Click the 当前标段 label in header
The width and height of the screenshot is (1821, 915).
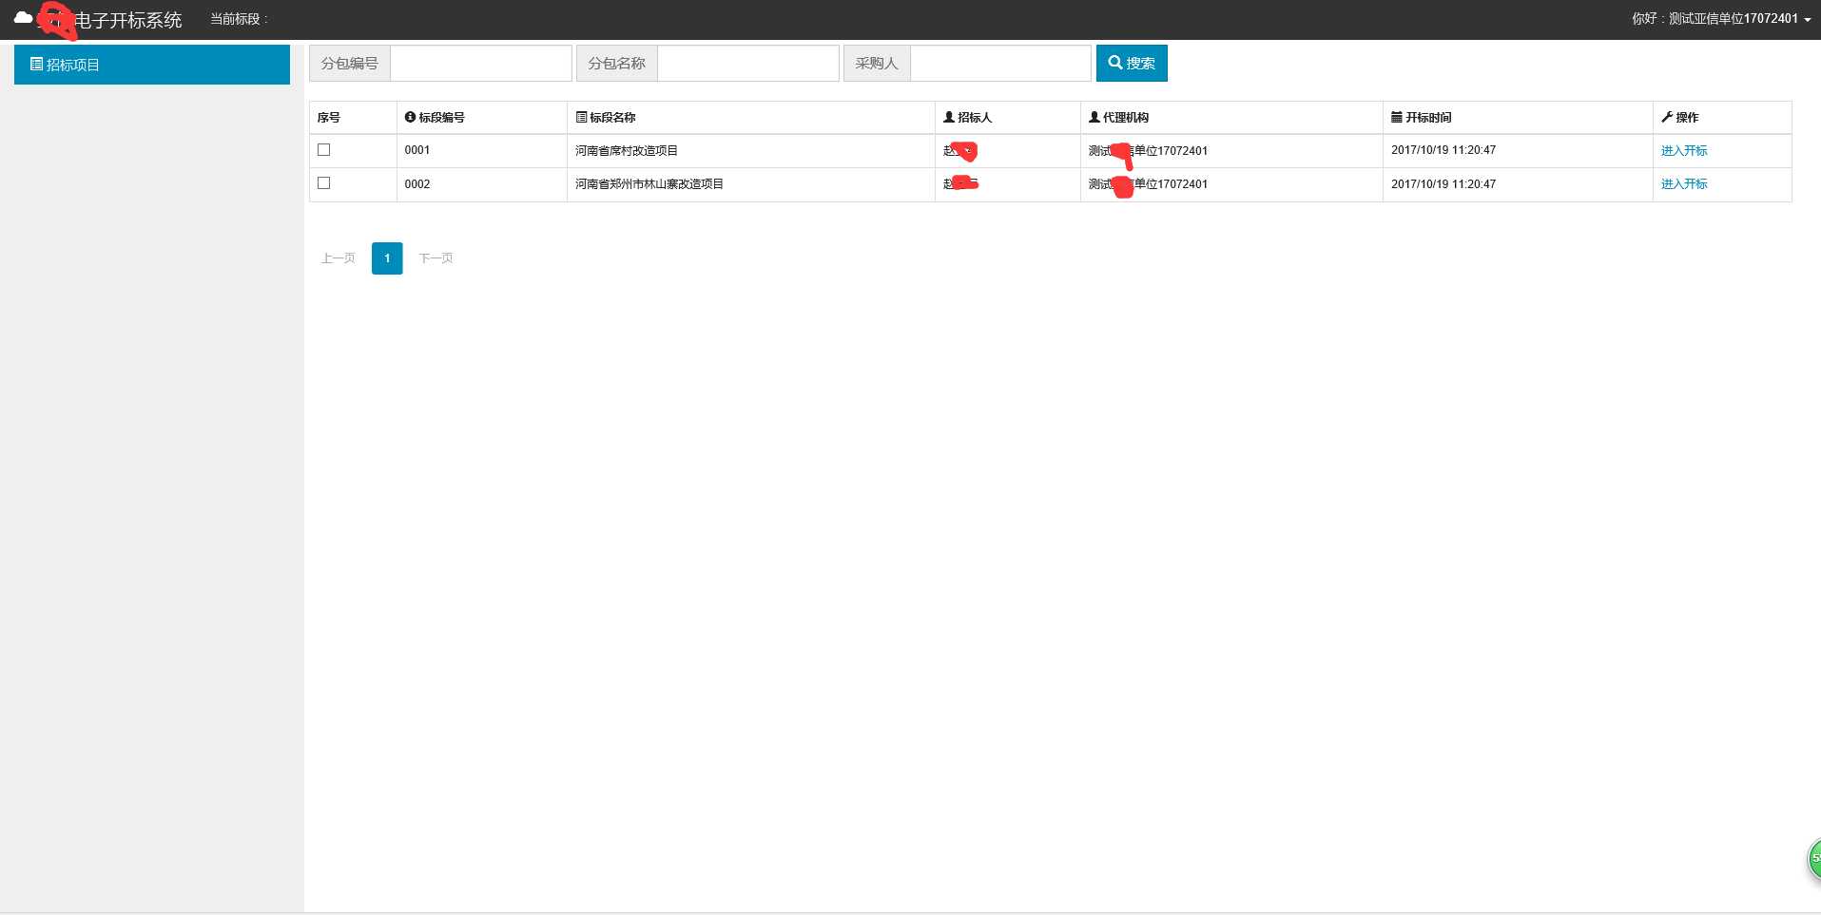(239, 19)
